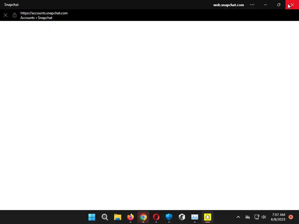
Task: Switch to Opera browser in the taskbar
Action: pyautogui.click(x=156, y=217)
